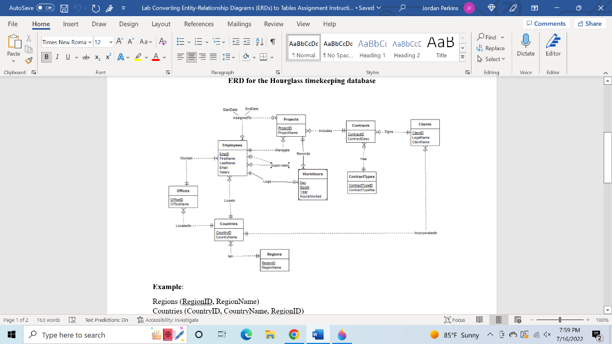612x344 pixels.
Task: Toggle paragraph marks display
Action: pos(273,42)
